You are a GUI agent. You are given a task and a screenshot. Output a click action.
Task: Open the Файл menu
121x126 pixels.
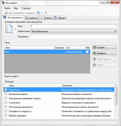coord(7,8)
